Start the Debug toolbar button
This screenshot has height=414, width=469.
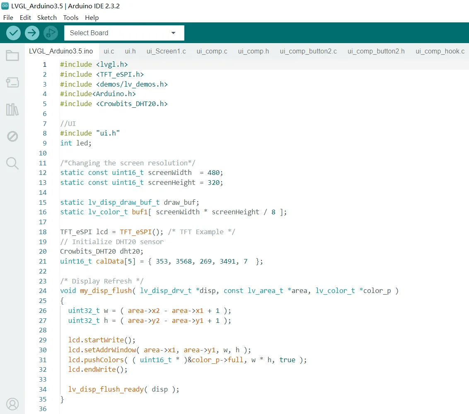tap(51, 33)
